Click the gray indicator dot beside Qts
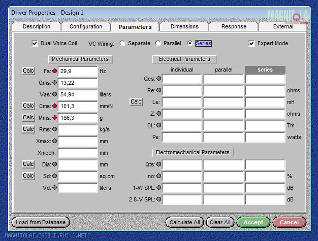Image resolution: width=318 pixels, height=241 pixels. tap(158, 164)
